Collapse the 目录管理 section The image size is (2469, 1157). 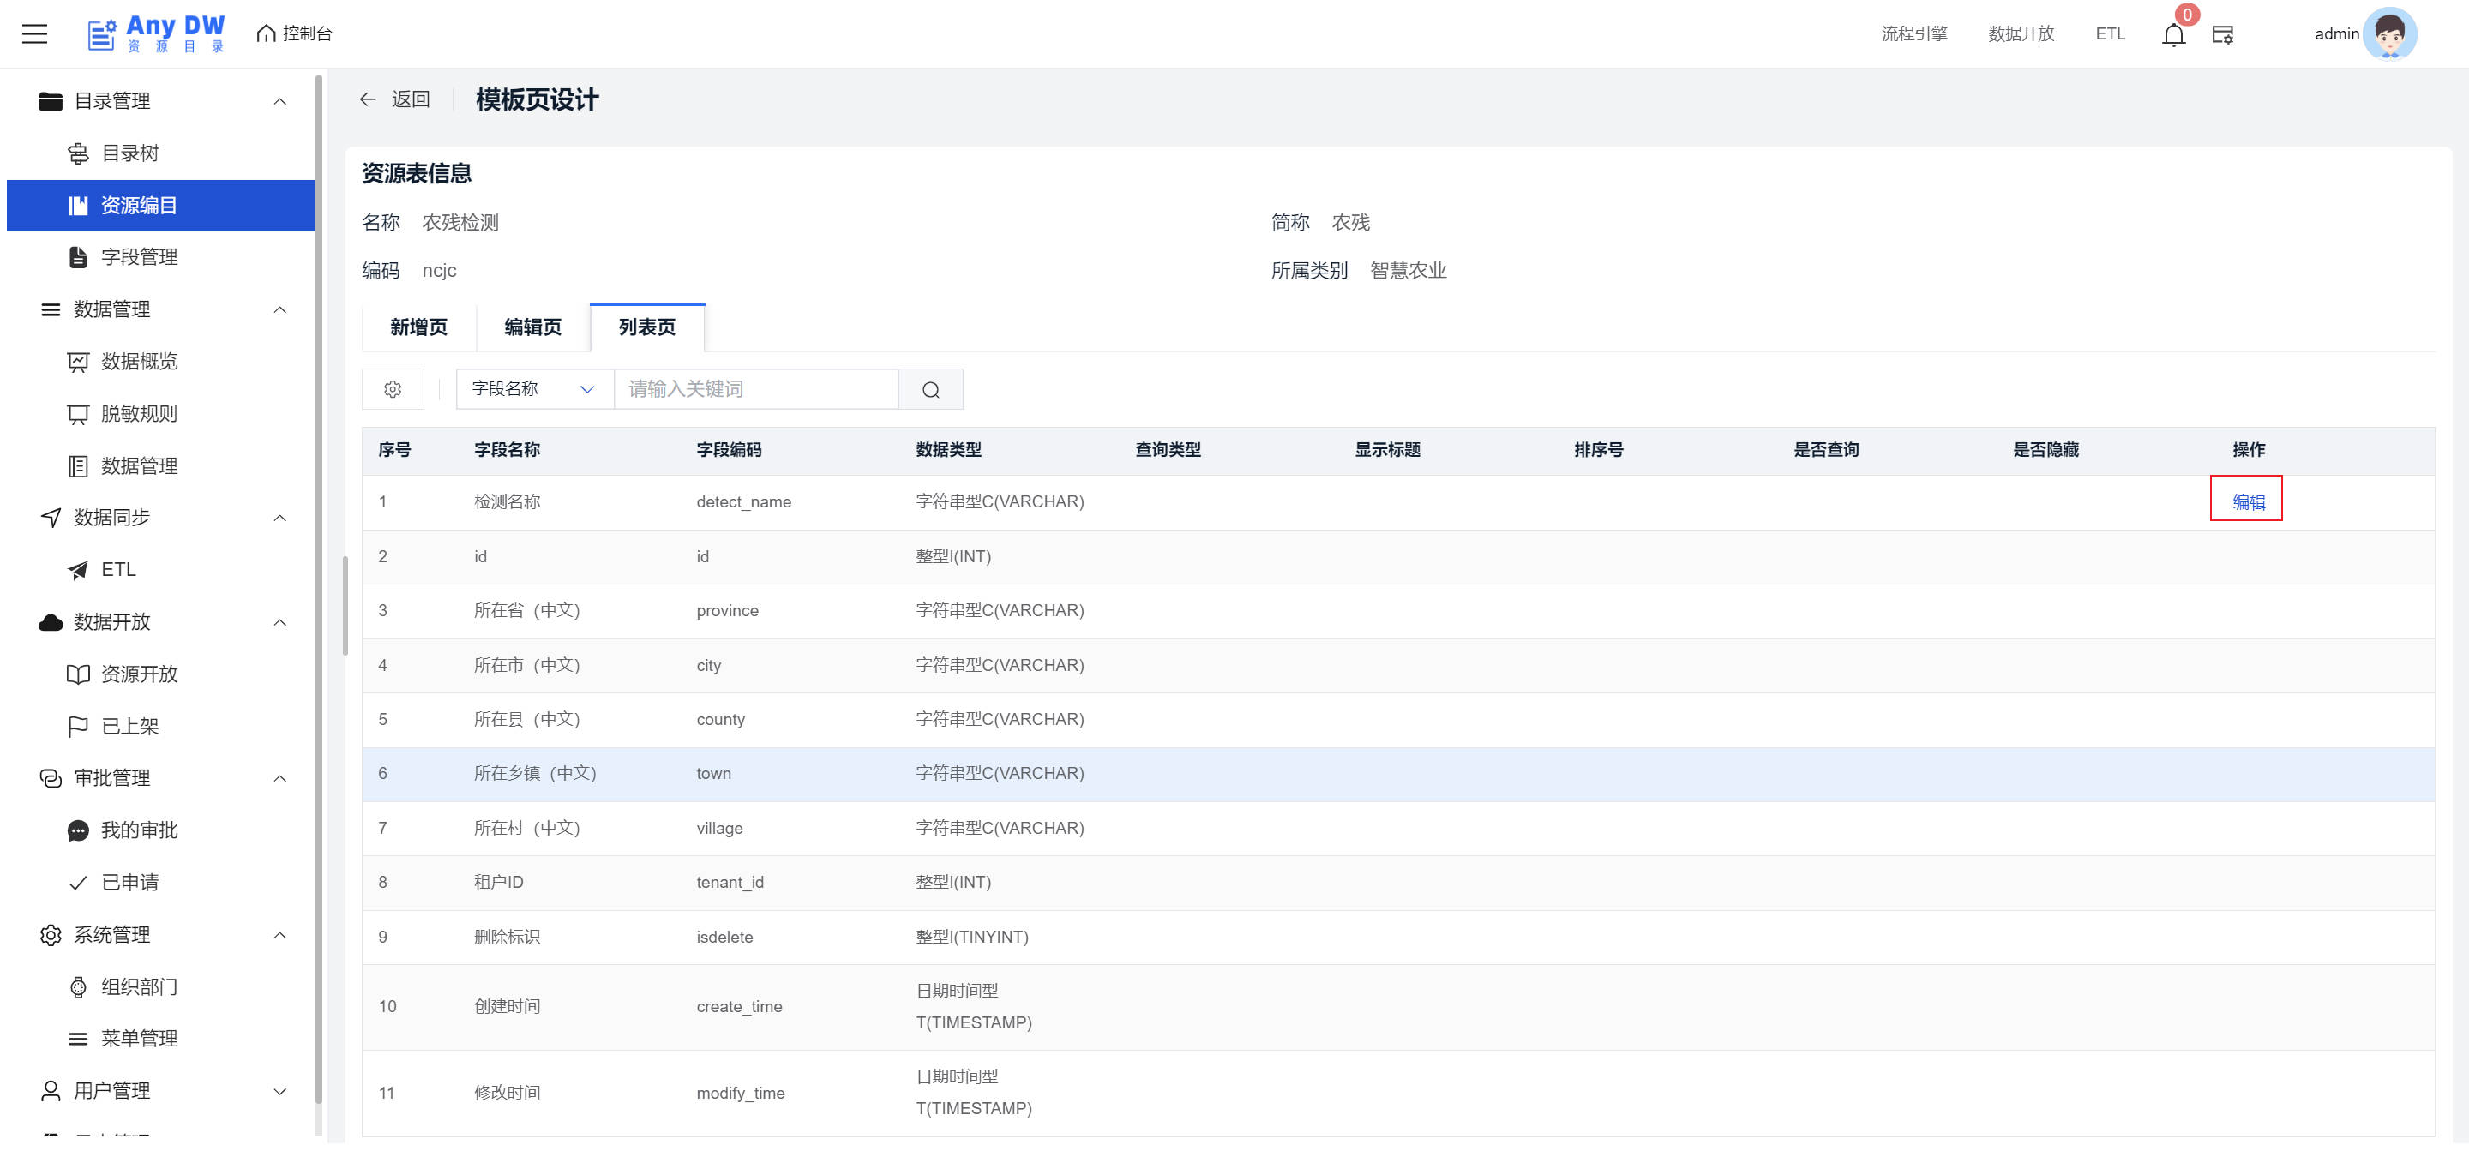279,101
